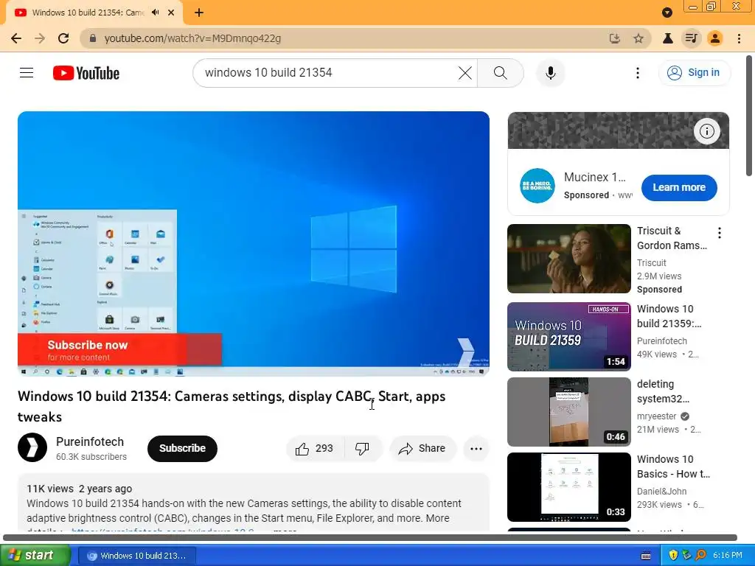755x566 pixels.
Task: Open Pureinfotech channel avatar
Action: coord(32,447)
